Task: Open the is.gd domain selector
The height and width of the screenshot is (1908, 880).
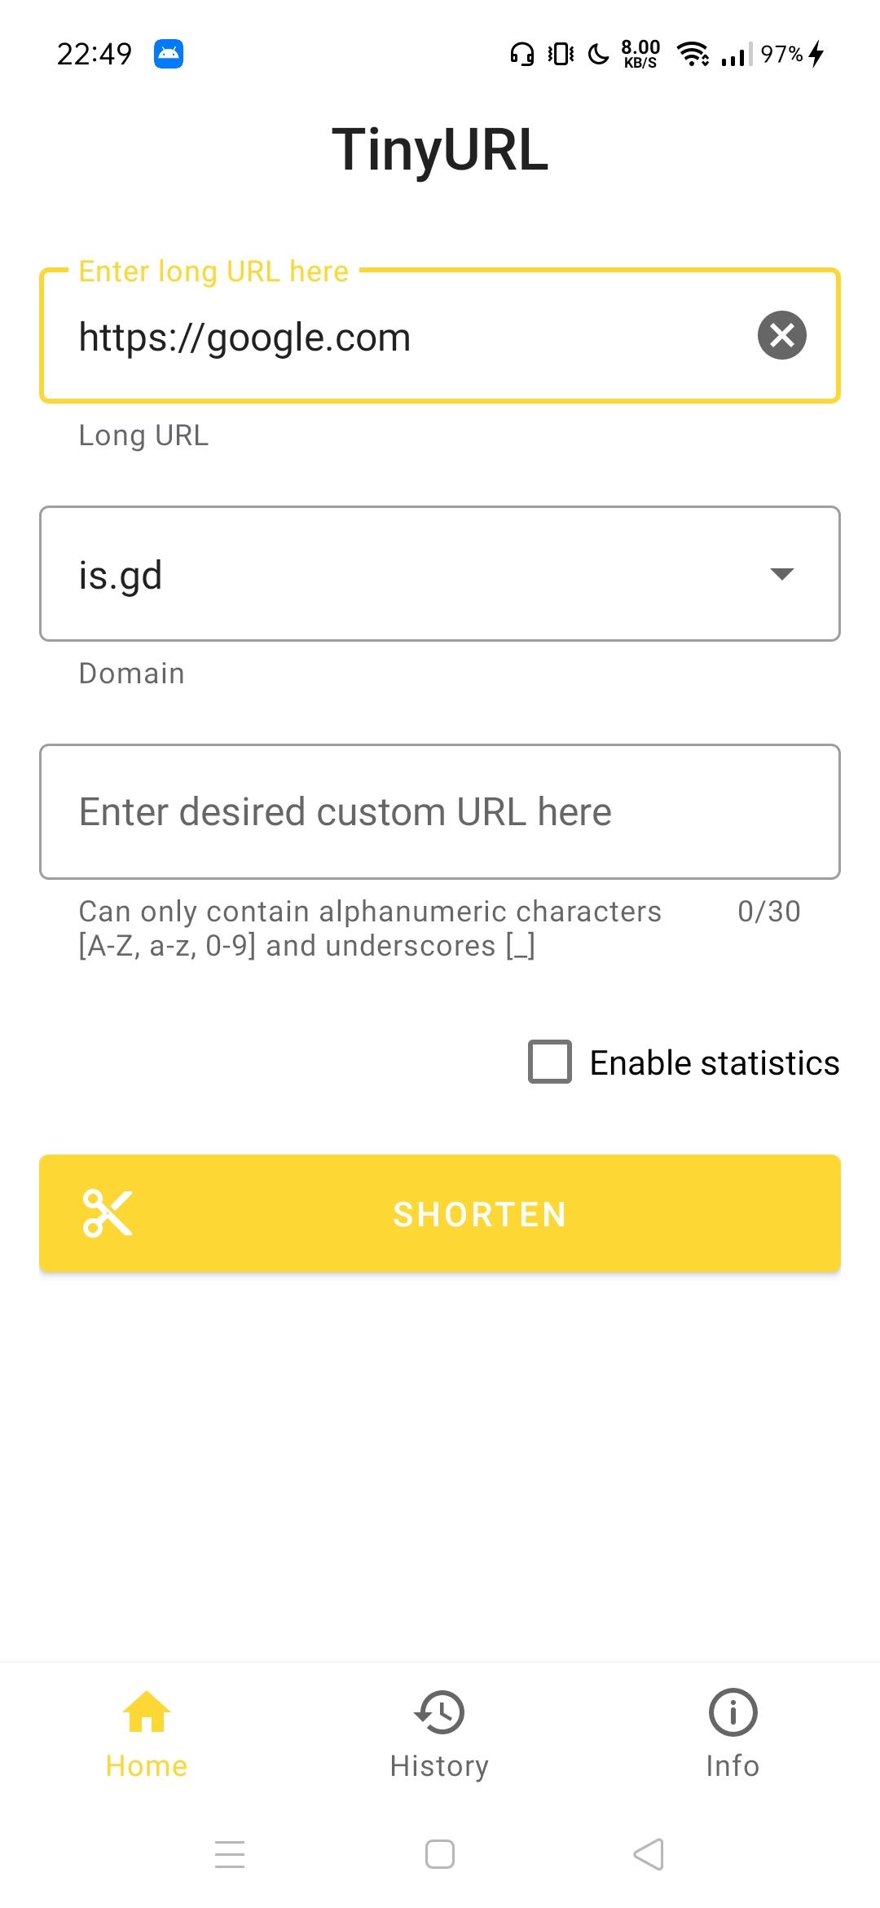Action: click(x=440, y=574)
